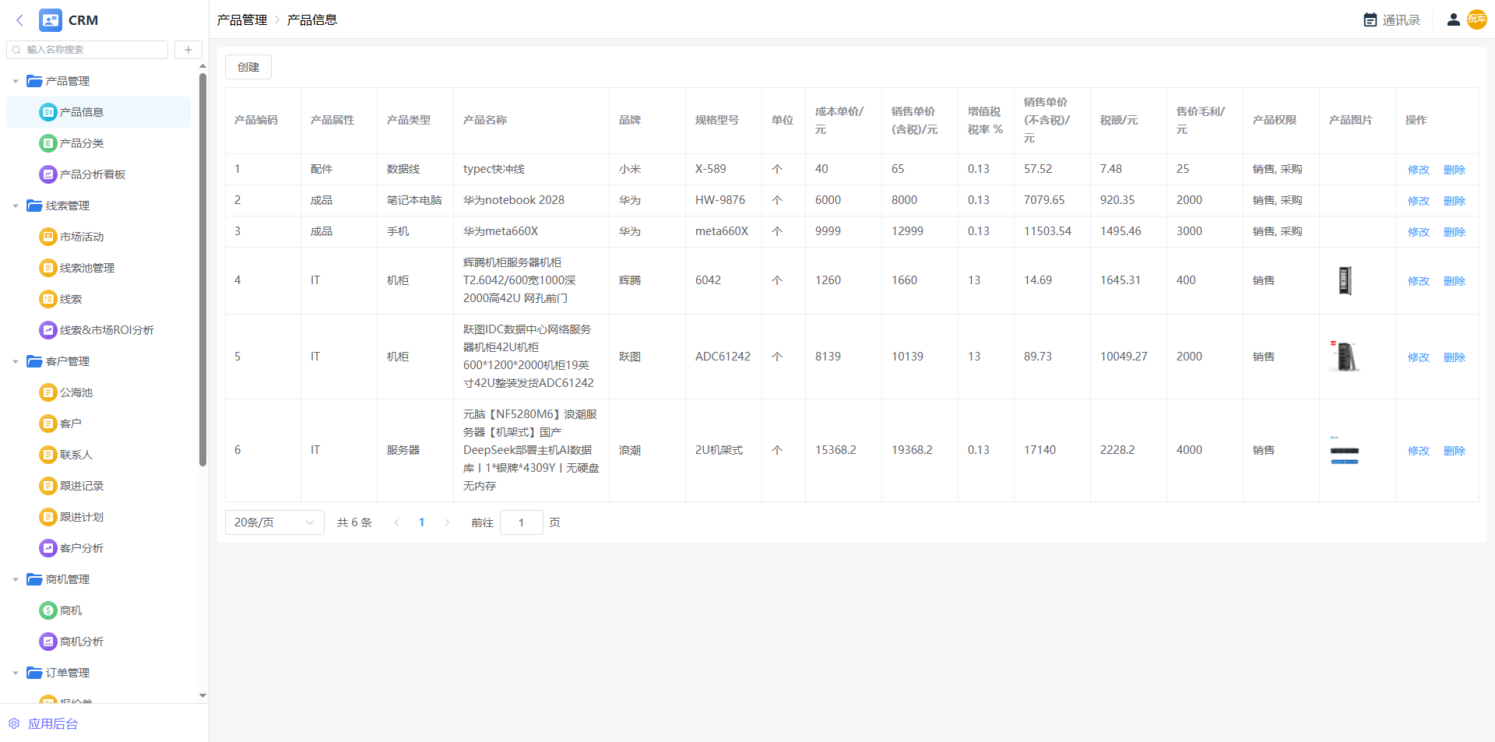Click the CRM app logo icon
Screen dimensions: 1495x742
pos(51,20)
